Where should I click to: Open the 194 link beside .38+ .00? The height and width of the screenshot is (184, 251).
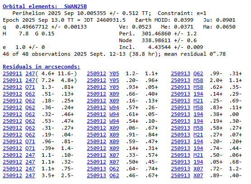tap(198, 114)
